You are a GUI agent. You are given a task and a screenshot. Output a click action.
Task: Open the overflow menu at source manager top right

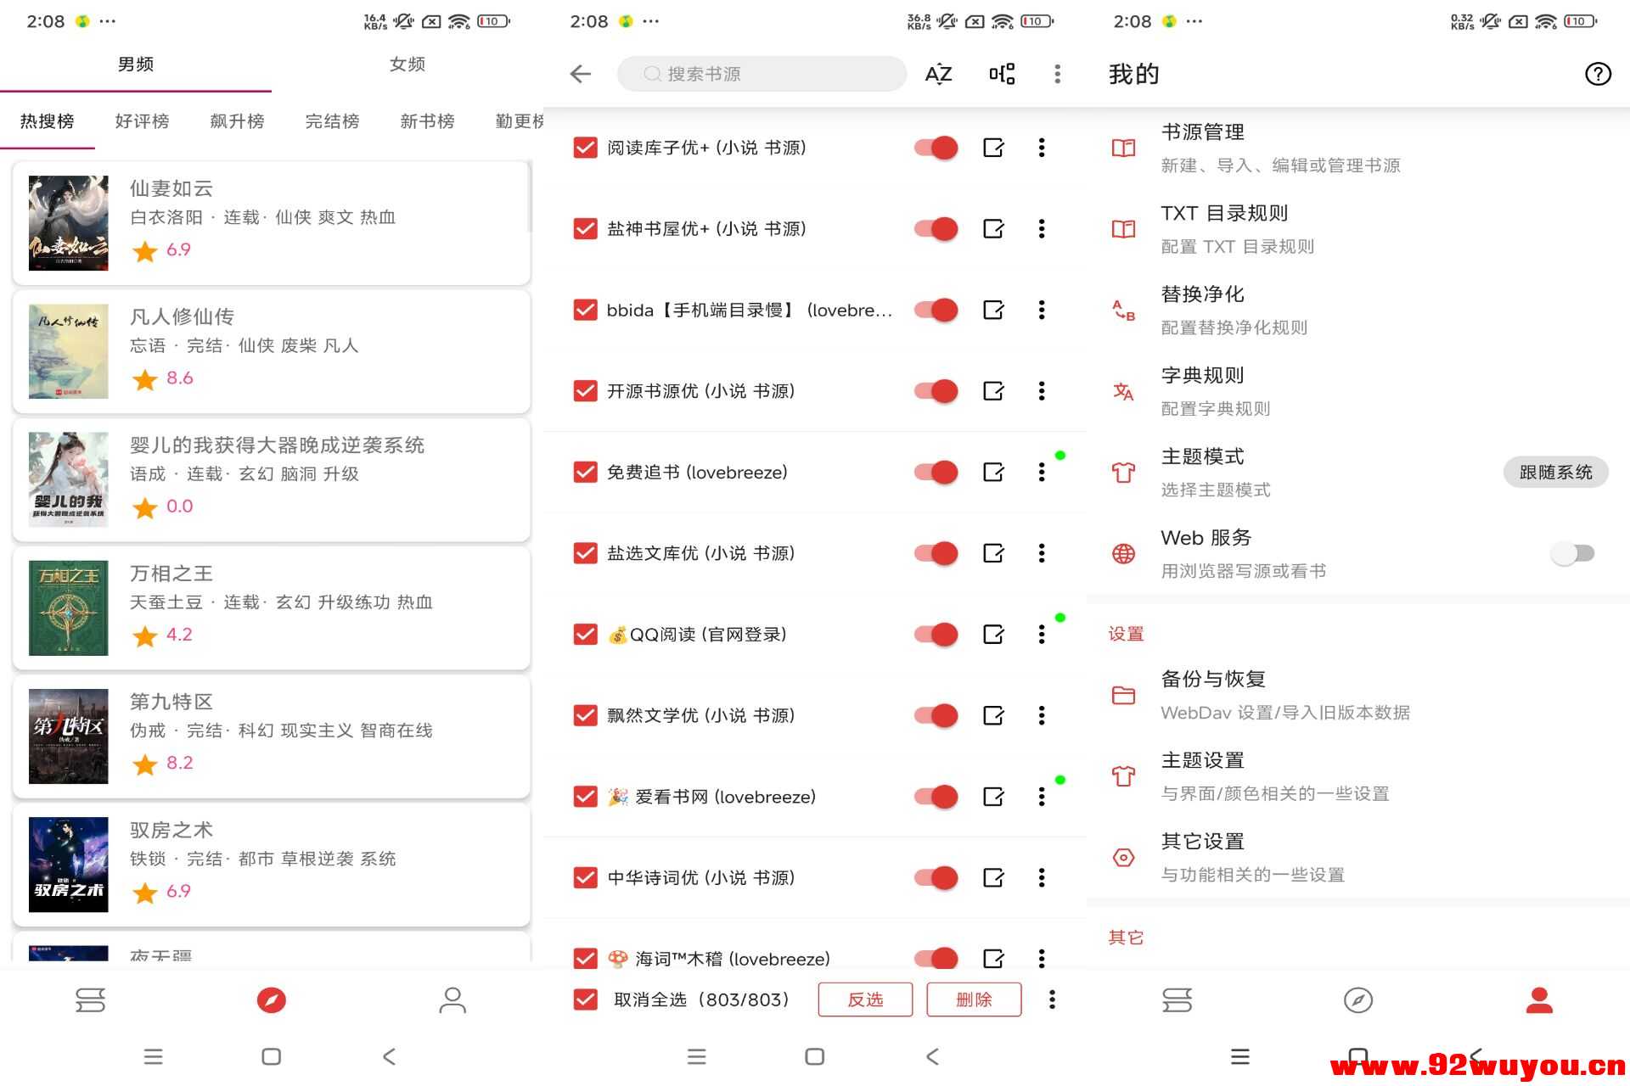pos(1058,74)
